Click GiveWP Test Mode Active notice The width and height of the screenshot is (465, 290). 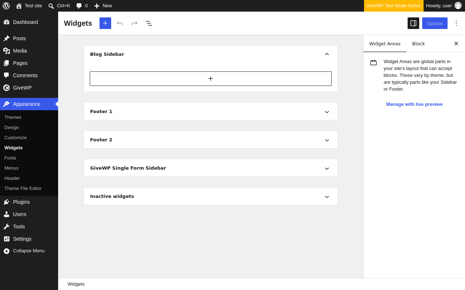click(393, 6)
